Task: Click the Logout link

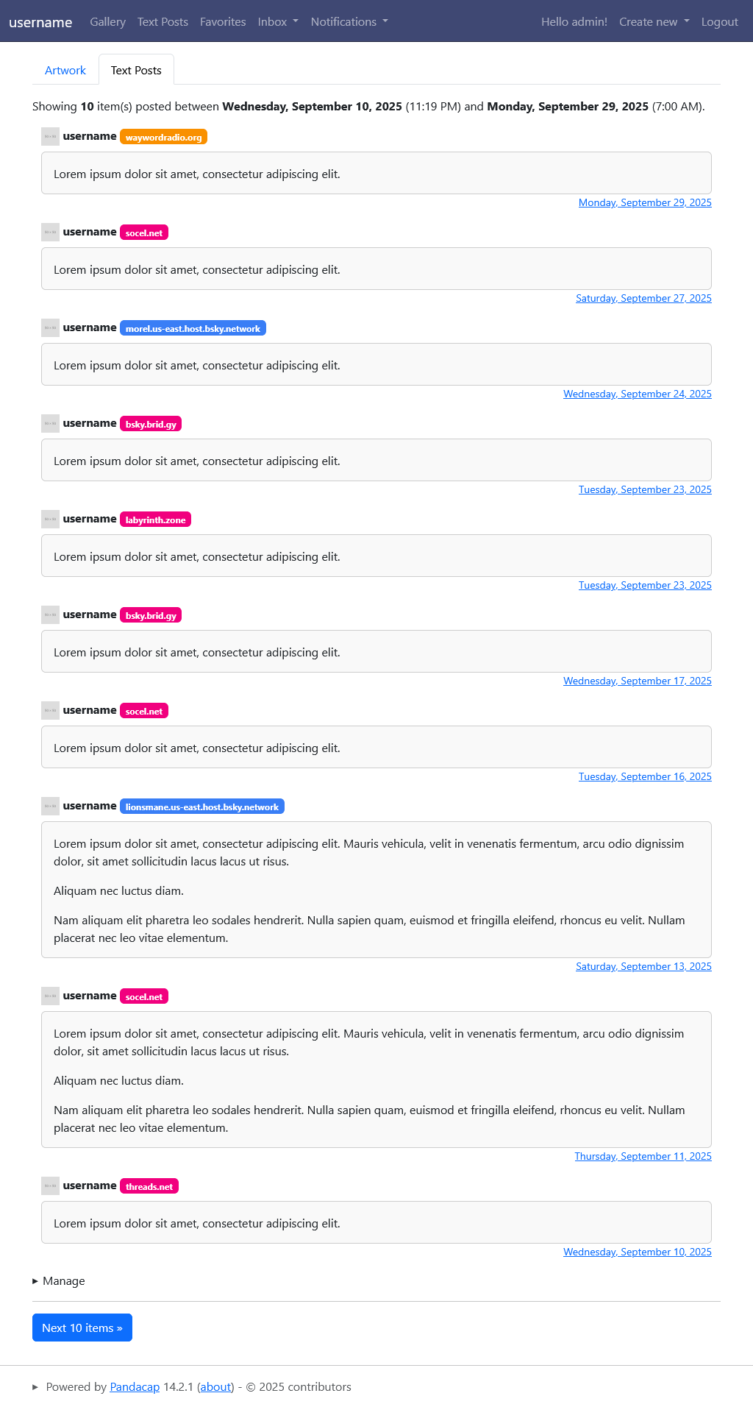Action: point(719,22)
